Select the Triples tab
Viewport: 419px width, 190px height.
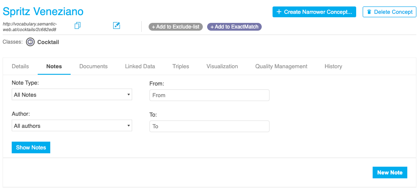tap(181, 66)
